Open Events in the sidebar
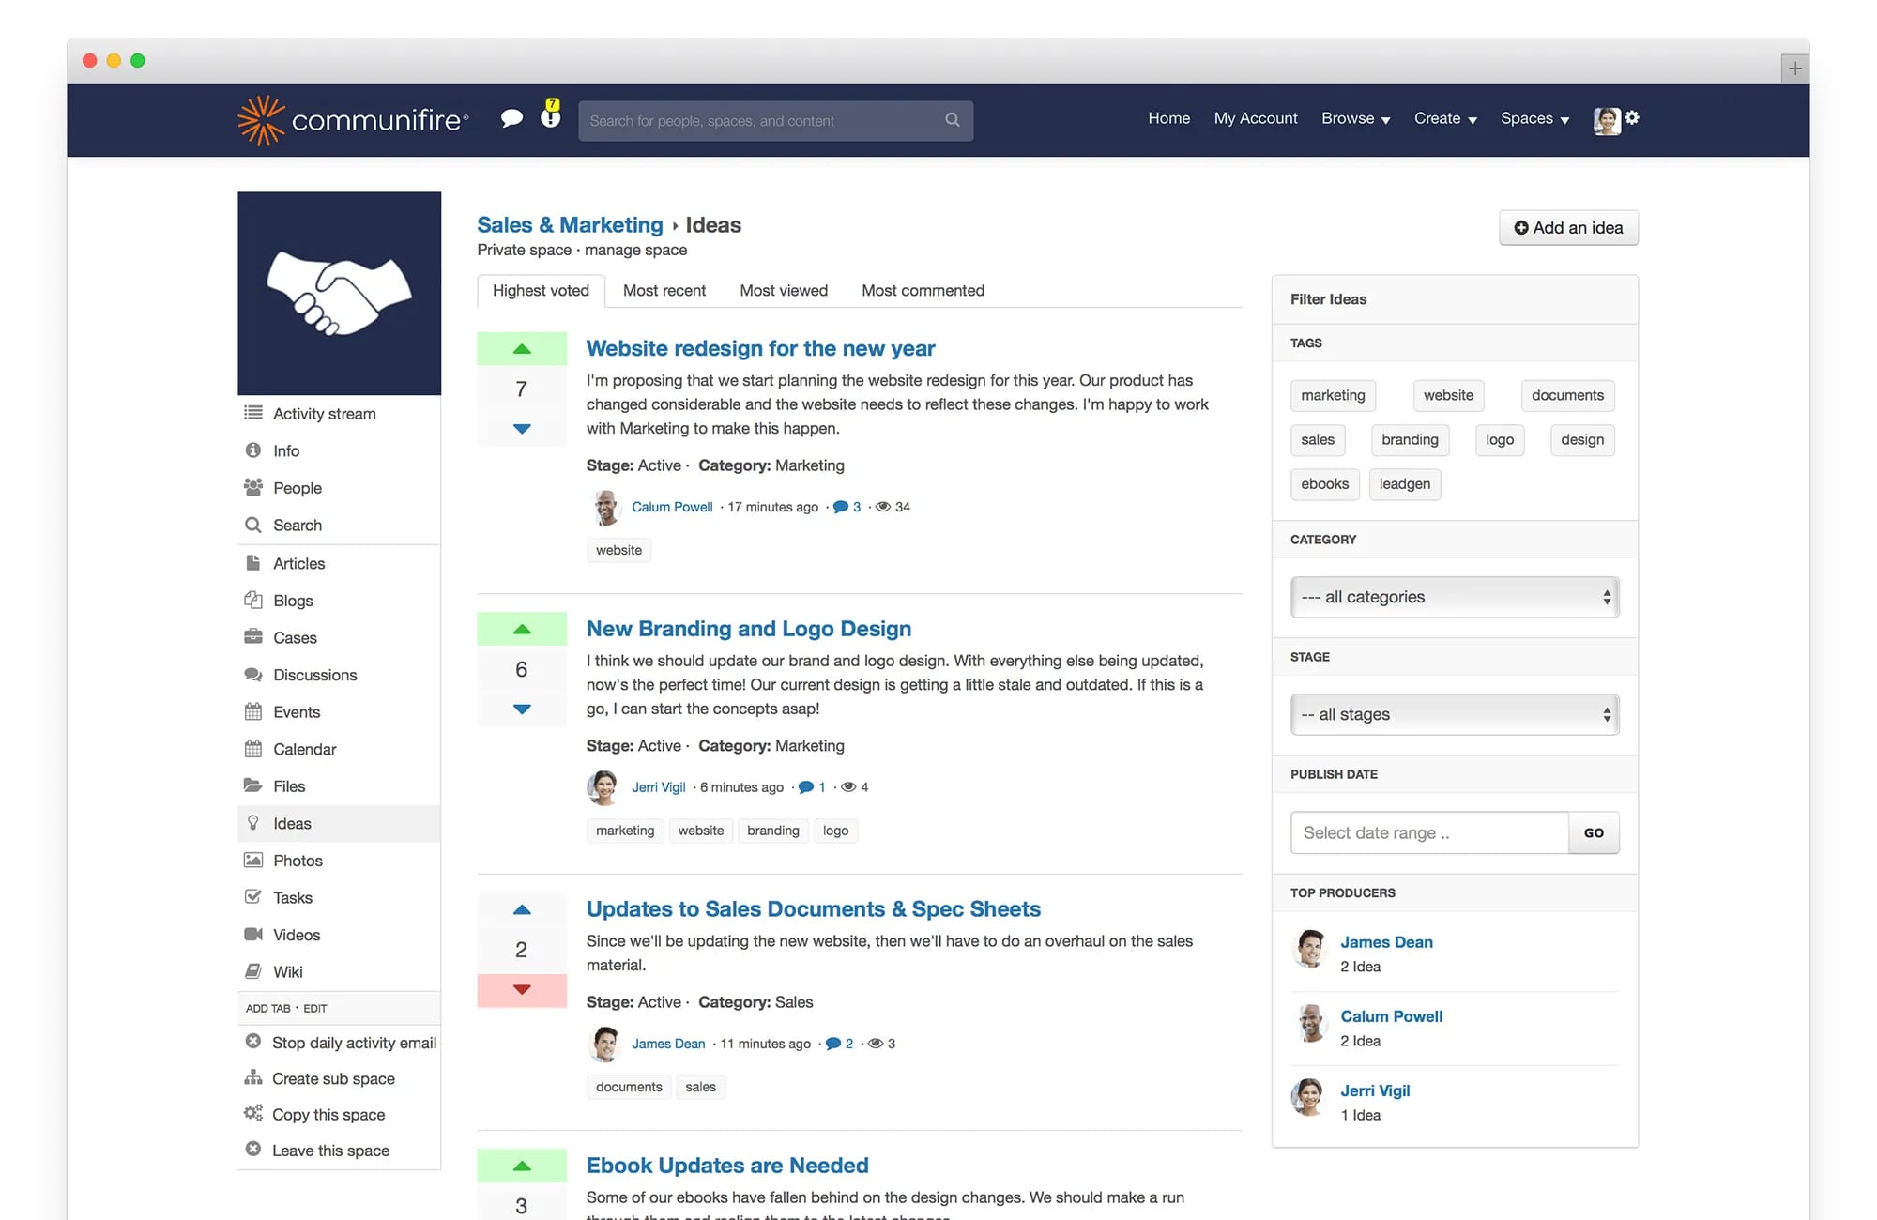The height and width of the screenshot is (1220, 1877). click(339, 712)
